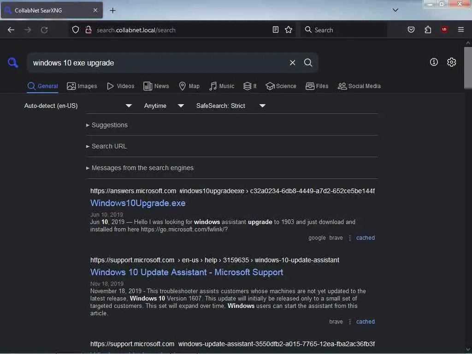
Task: Open SearXNG preferences gear icon
Action: (x=451, y=62)
